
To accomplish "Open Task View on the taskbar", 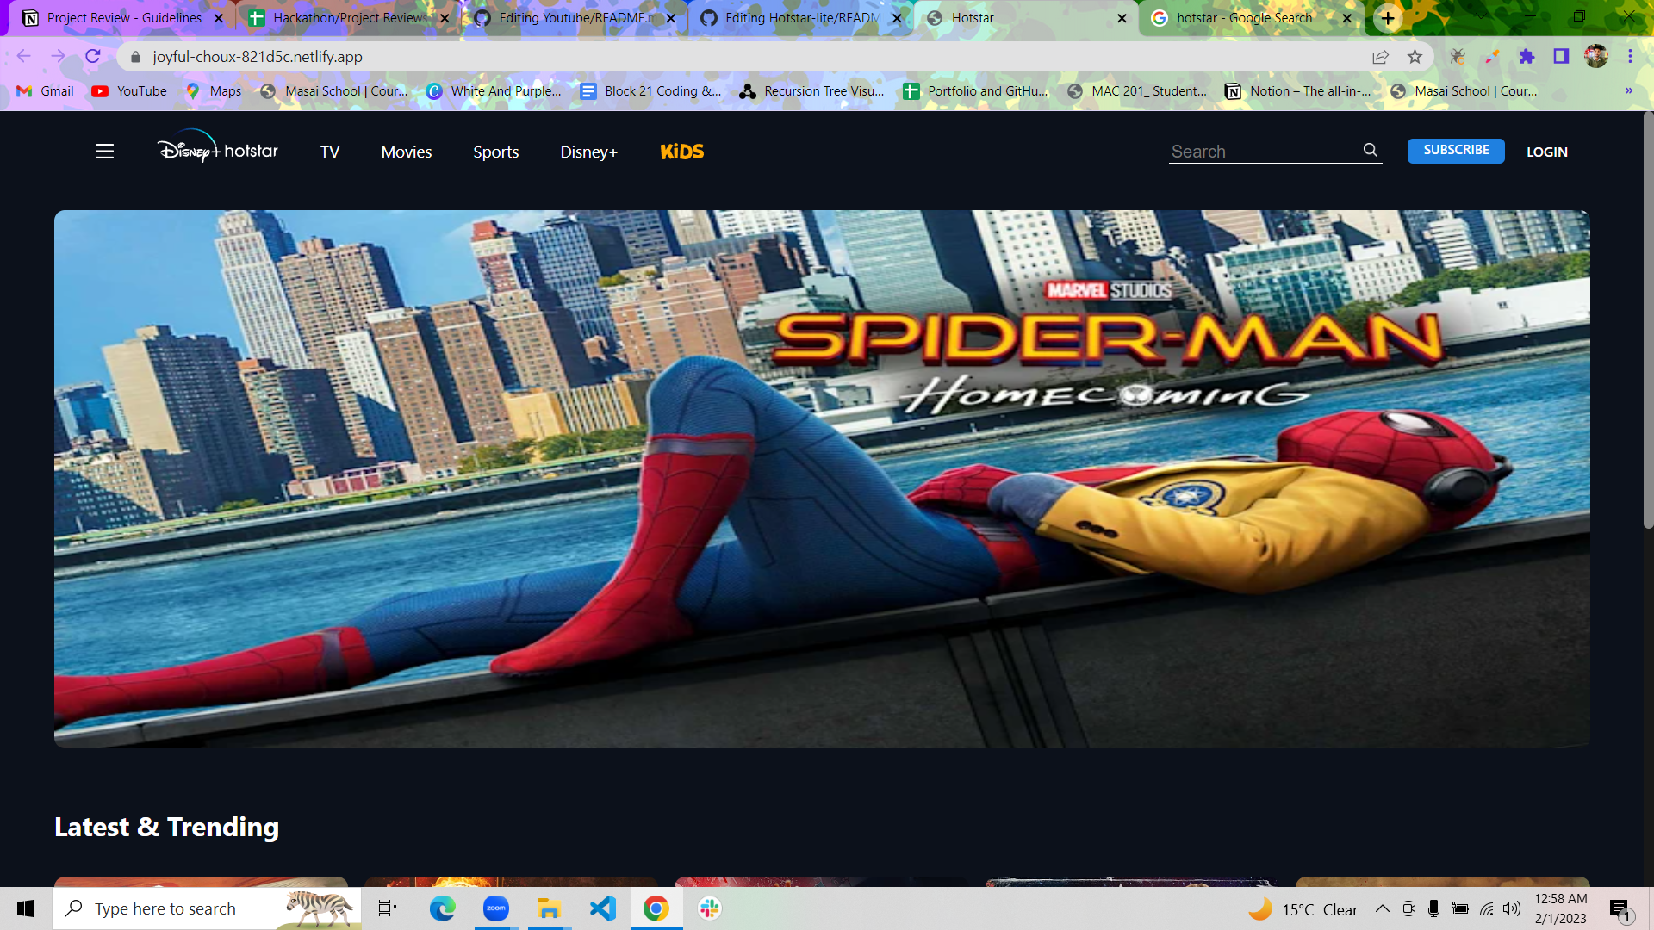I will [x=388, y=908].
